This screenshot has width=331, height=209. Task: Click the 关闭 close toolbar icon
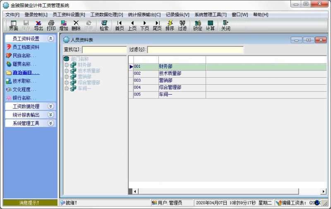225,26
